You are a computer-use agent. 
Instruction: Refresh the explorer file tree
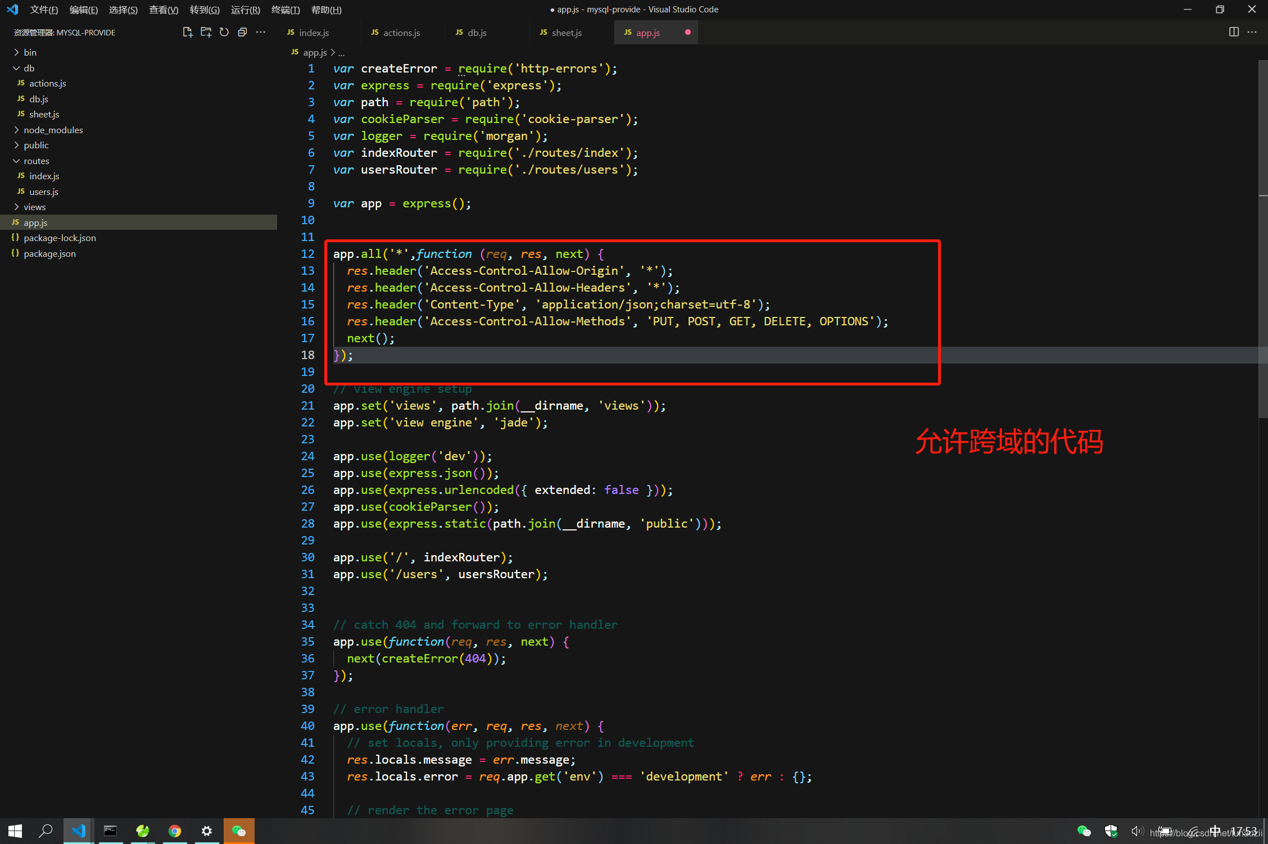tap(224, 32)
